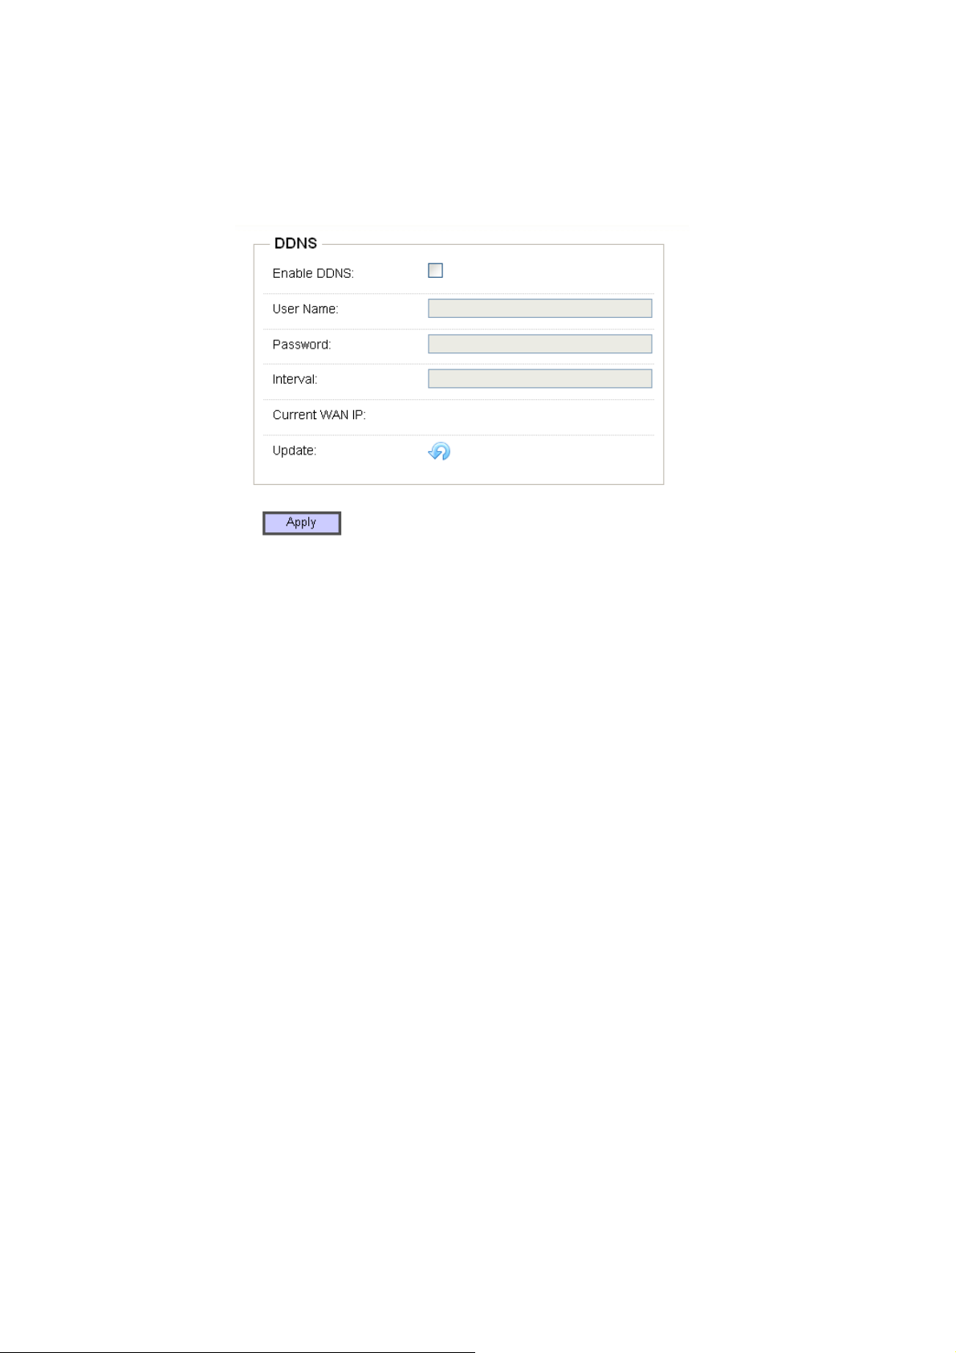956x1353 pixels.
Task: Click the "Interval:" label
Action: click(x=295, y=379)
